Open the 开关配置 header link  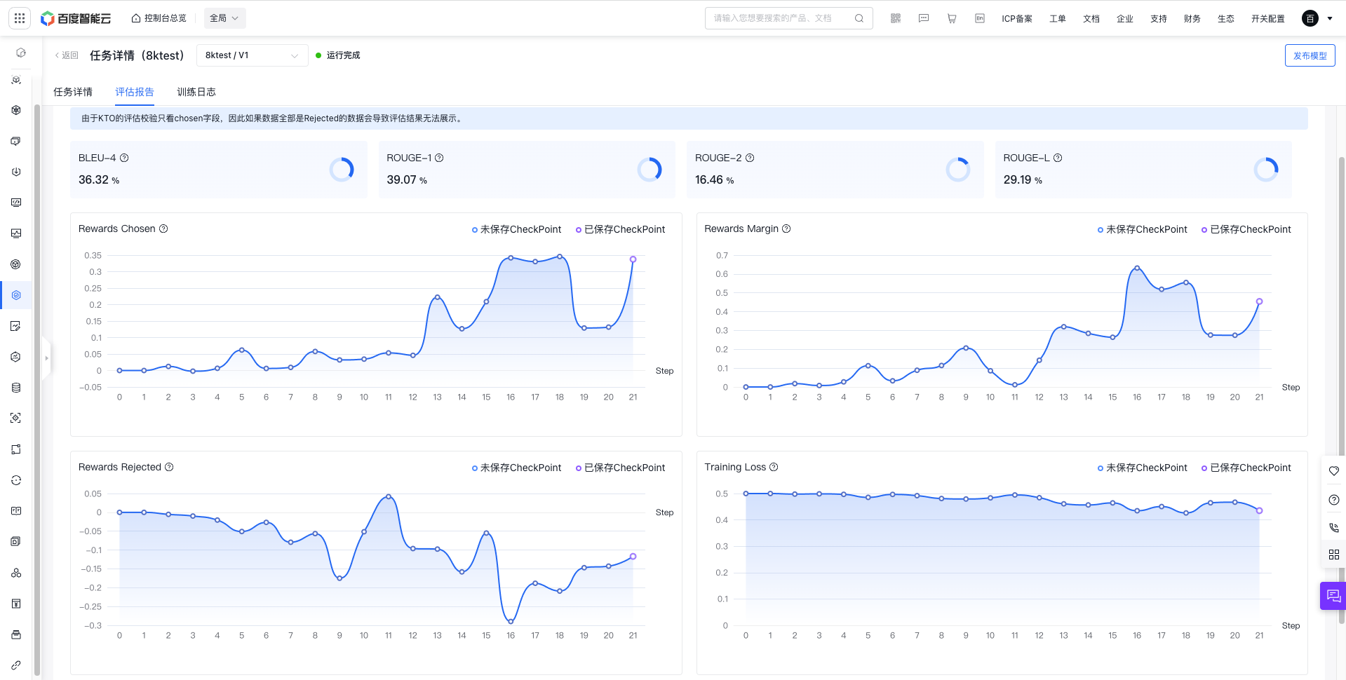click(x=1268, y=19)
